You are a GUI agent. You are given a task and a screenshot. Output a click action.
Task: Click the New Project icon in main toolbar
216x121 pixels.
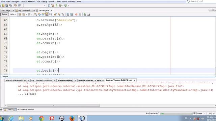(3, 5)
